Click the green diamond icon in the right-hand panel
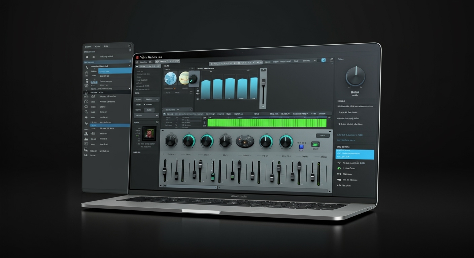Image resolution: width=474 pixels, height=258 pixels. pos(339,168)
